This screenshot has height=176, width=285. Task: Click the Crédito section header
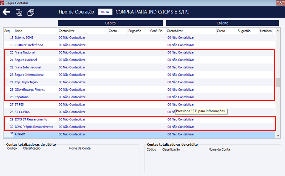[x=222, y=23]
